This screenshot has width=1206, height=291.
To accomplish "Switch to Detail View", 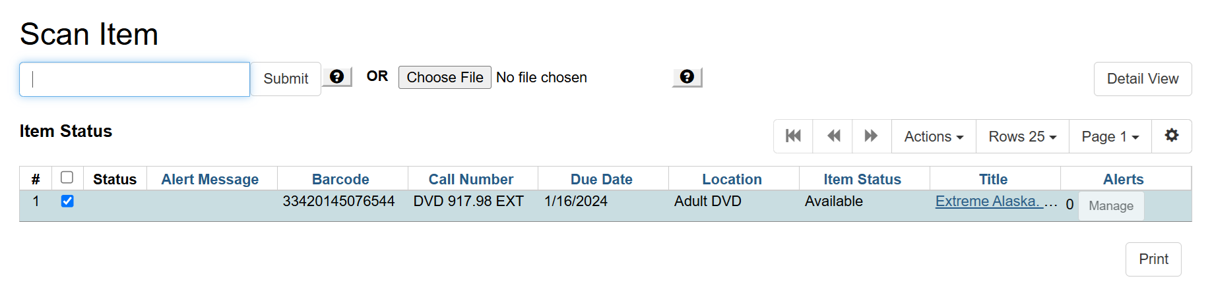I will point(1142,79).
